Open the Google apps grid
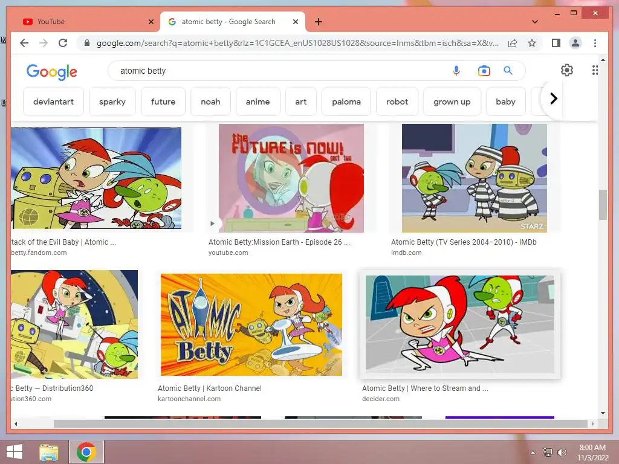The image size is (619, 464). coord(595,70)
